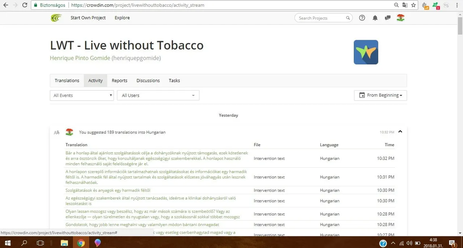Image resolution: width=463 pixels, height=248 pixels.
Task: Click the volume speaker tray icon
Action: 409,243
